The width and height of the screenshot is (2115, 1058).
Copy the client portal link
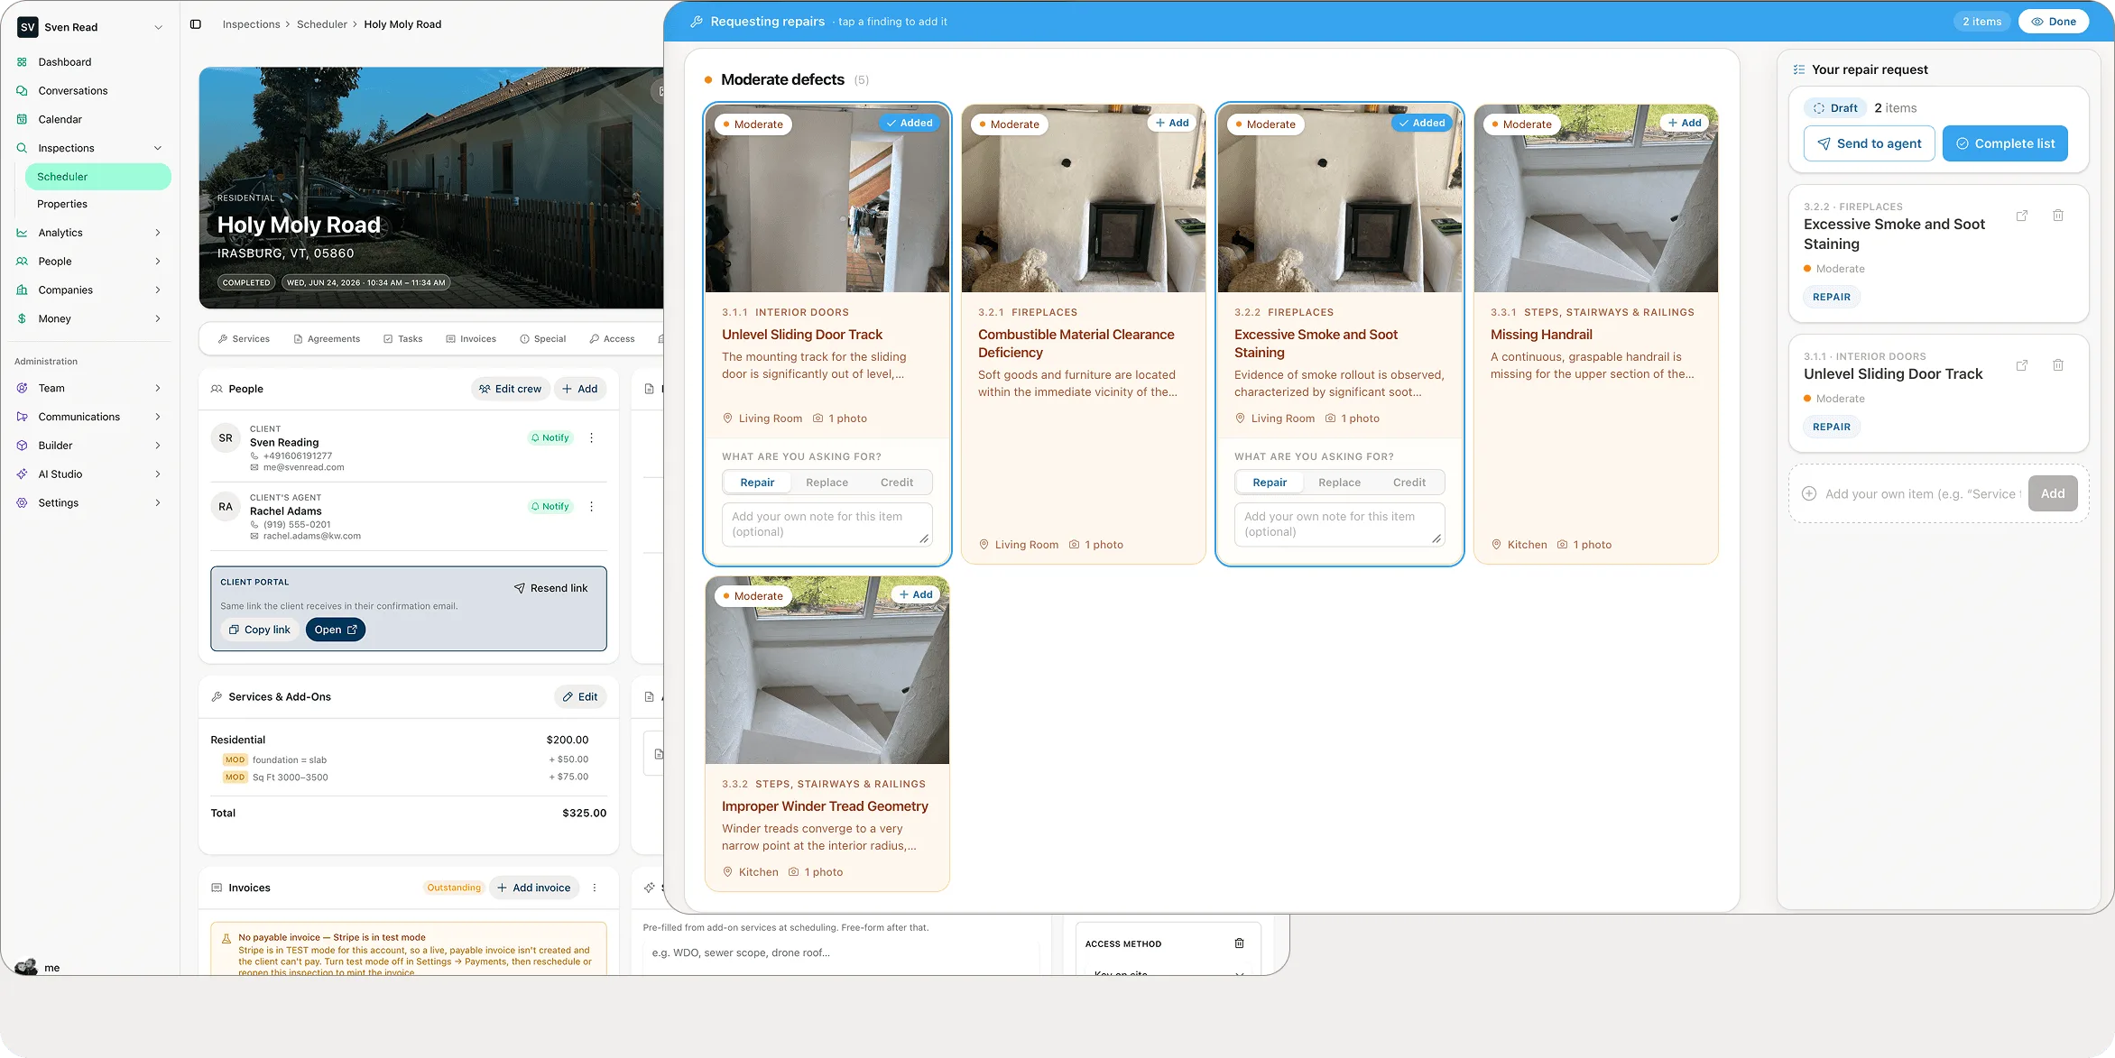(260, 630)
